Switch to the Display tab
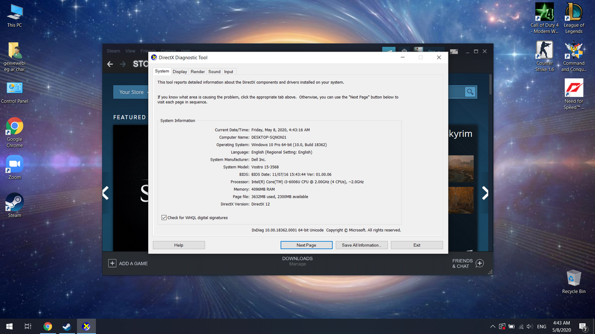This screenshot has height=334, width=595. (180, 71)
